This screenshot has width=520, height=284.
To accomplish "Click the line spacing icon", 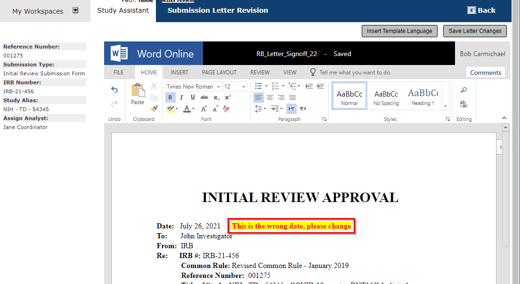I will pyautogui.click(x=258, y=108).
